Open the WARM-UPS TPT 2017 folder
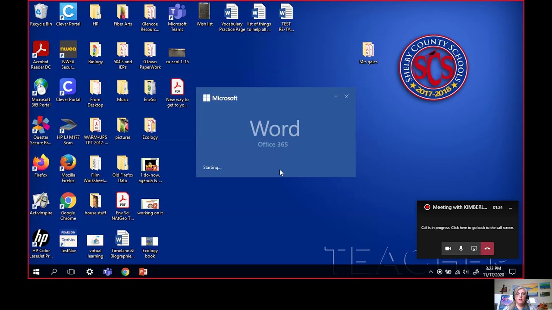This screenshot has height=310, width=552. point(95,131)
